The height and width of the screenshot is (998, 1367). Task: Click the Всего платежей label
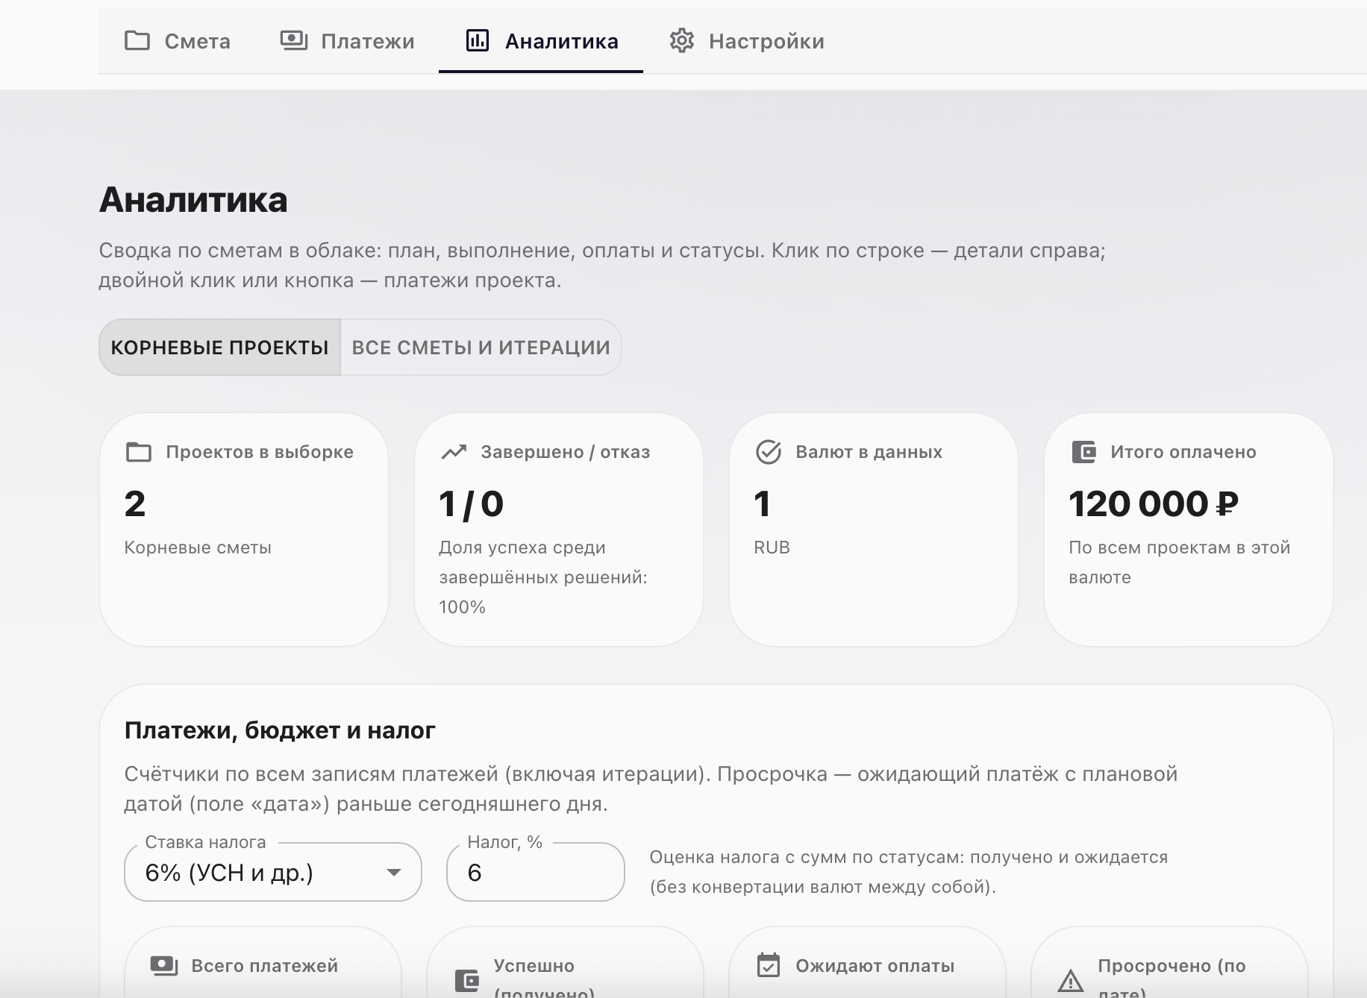[x=265, y=966]
